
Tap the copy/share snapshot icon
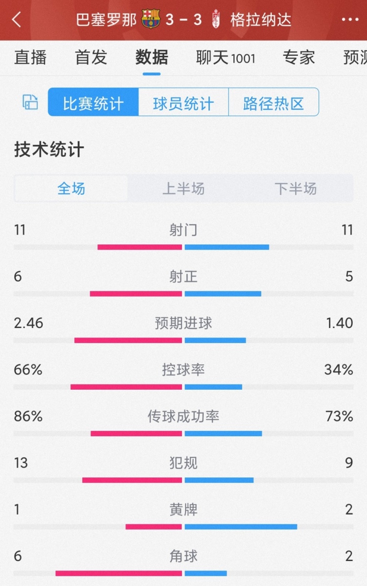coord(29,101)
